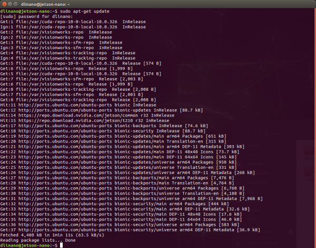This screenshot has height=248, width=316.
Task: Click the Get:32 bionic-security/main arm64 Packages line
Action: [x=114, y=204]
